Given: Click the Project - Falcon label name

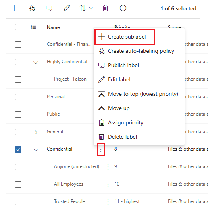Looking at the screenshot, I should 70,79.
